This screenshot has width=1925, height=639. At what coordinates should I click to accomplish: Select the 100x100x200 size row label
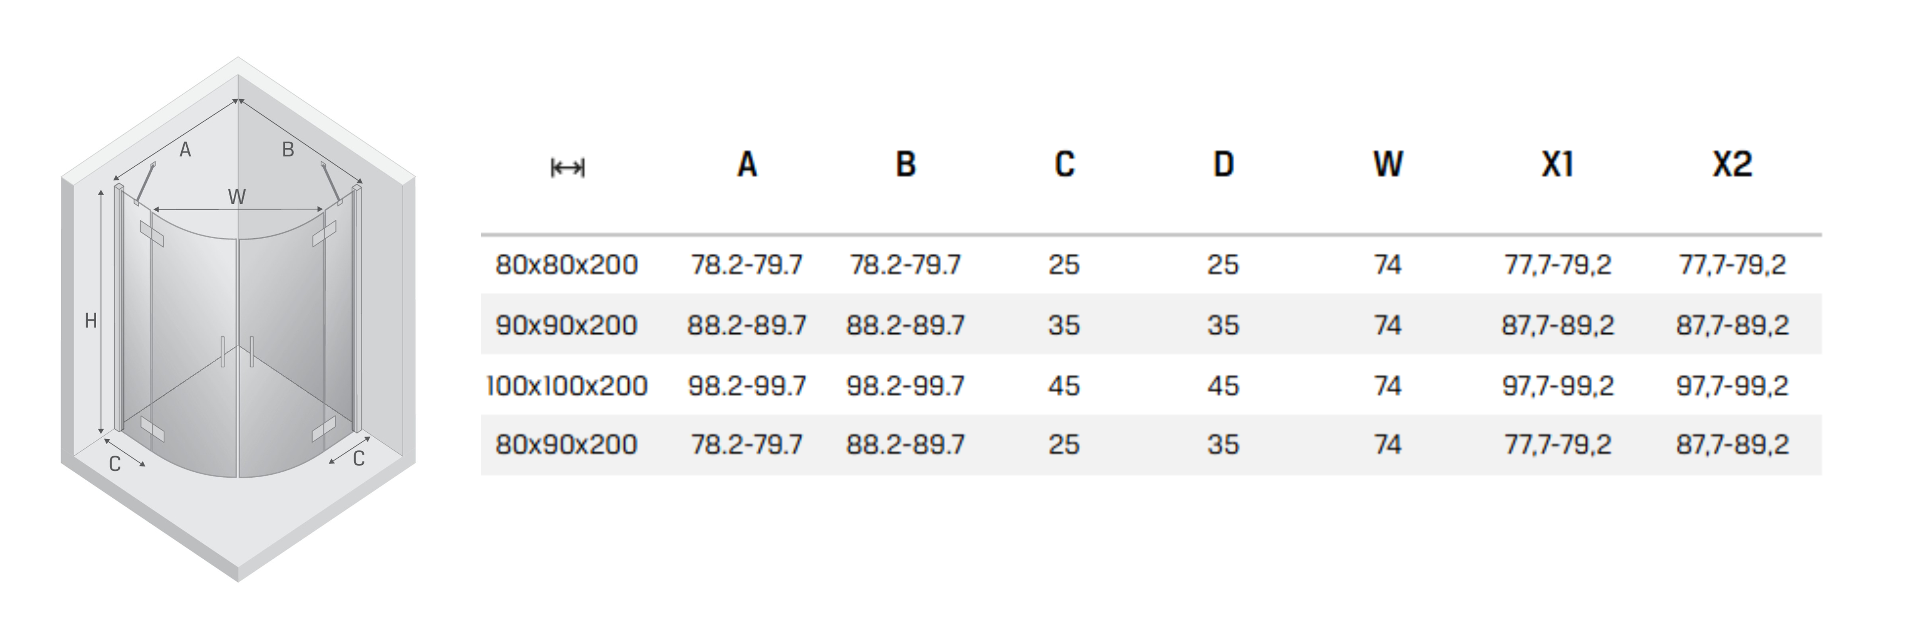(x=566, y=386)
